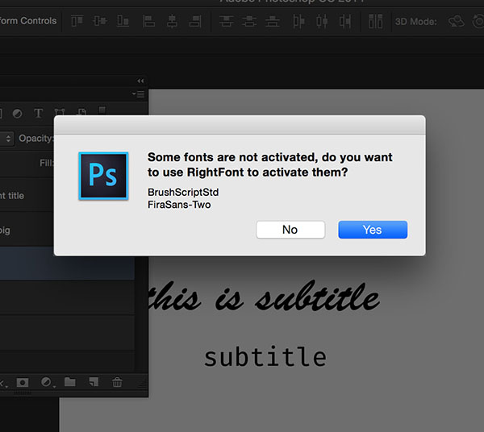Viewport: 484px width, 432px height.
Task: Click the Distribute left edges icon
Action: (x=298, y=21)
